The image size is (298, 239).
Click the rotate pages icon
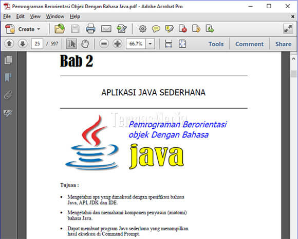pyautogui.click(x=196, y=29)
